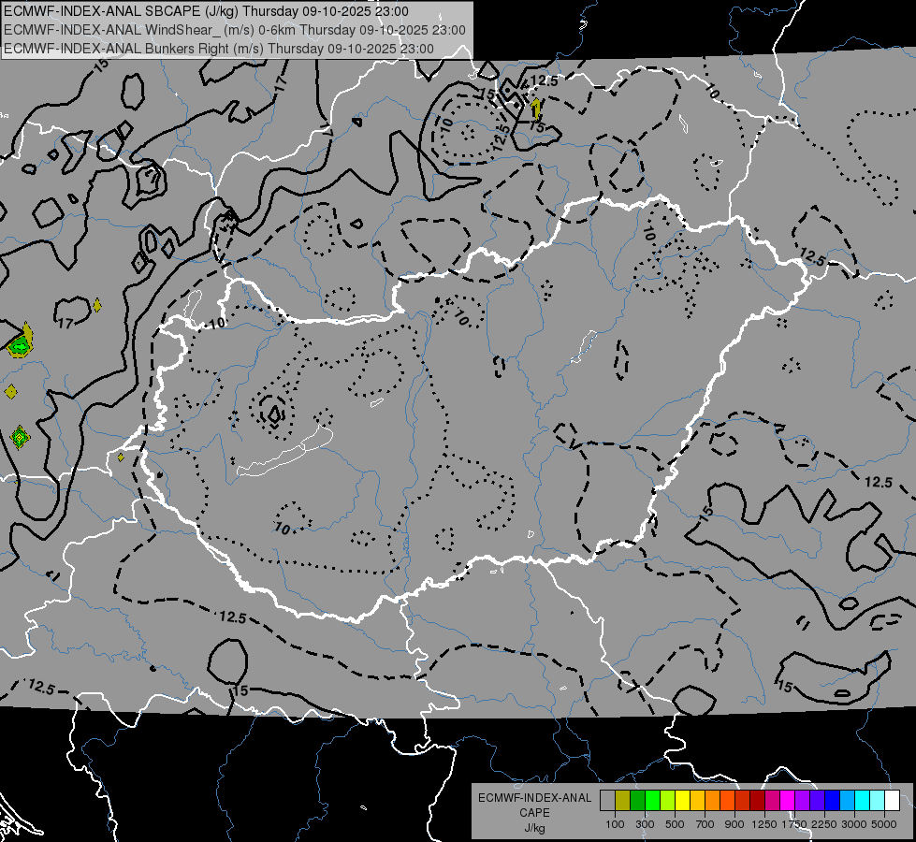Click the legend label 300
This screenshot has width=916, height=842.
(645, 824)
